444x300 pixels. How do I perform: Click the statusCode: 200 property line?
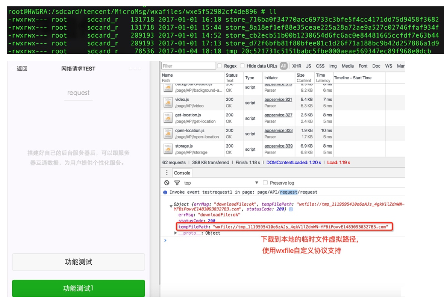coord(197,221)
